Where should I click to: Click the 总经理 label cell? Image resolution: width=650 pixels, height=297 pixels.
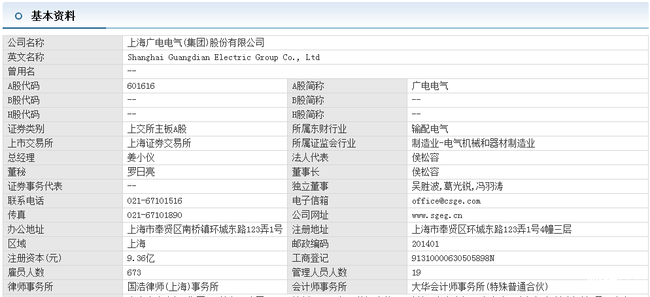point(63,157)
